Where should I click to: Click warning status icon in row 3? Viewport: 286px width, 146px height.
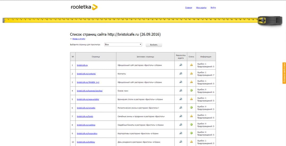[x=191, y=82]
